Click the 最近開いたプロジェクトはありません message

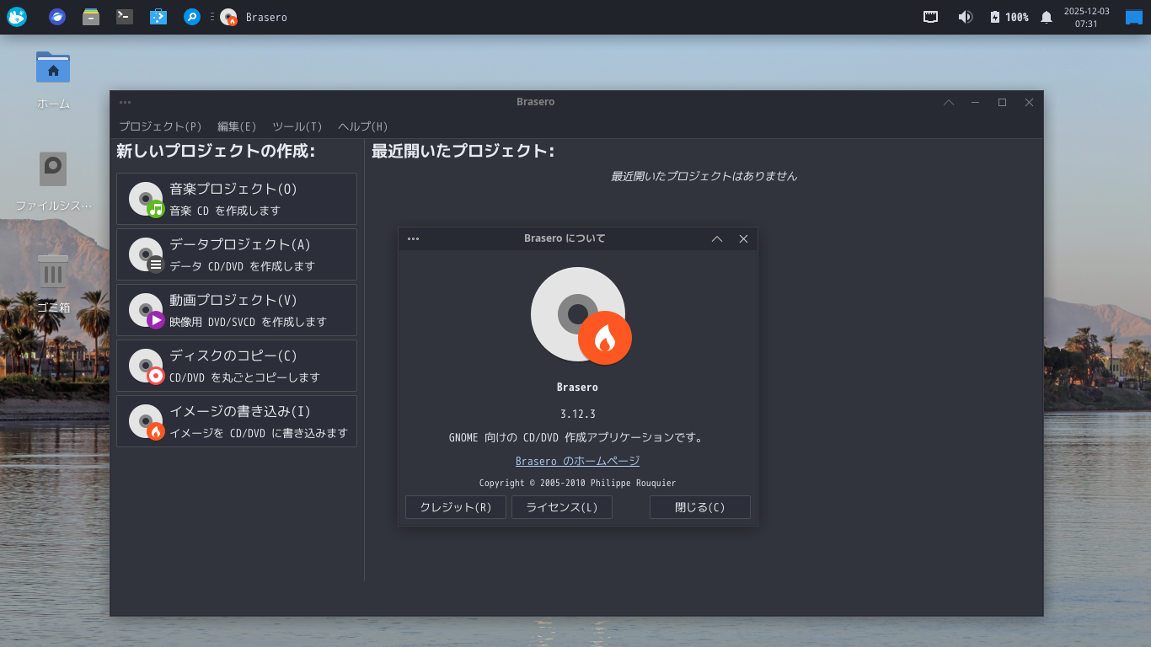click(x=704, y=176)
